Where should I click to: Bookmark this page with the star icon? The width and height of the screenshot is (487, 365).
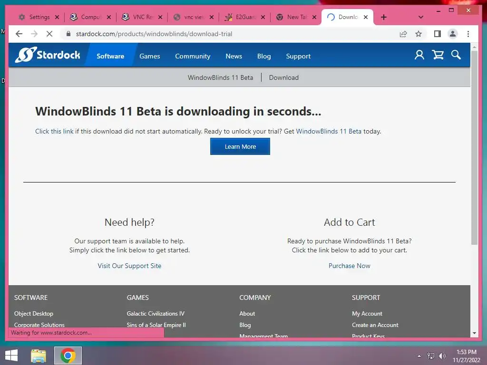tap(419, 34)
